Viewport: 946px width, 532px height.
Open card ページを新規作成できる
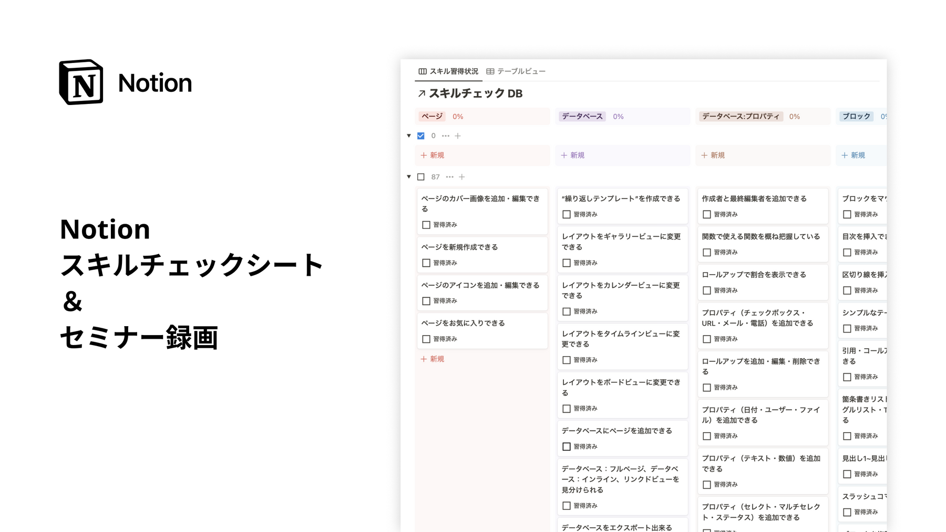pyautogui.click(x=482, y=254)
